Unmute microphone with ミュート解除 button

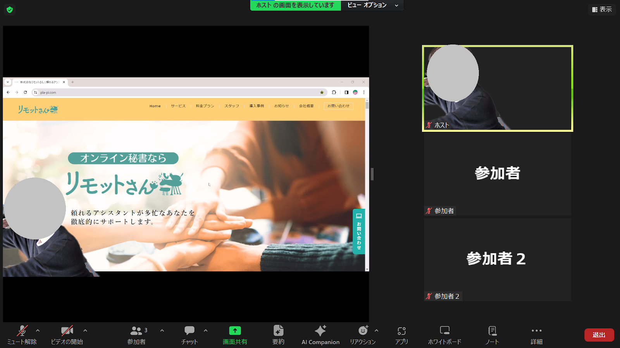[x=22, y=335]
